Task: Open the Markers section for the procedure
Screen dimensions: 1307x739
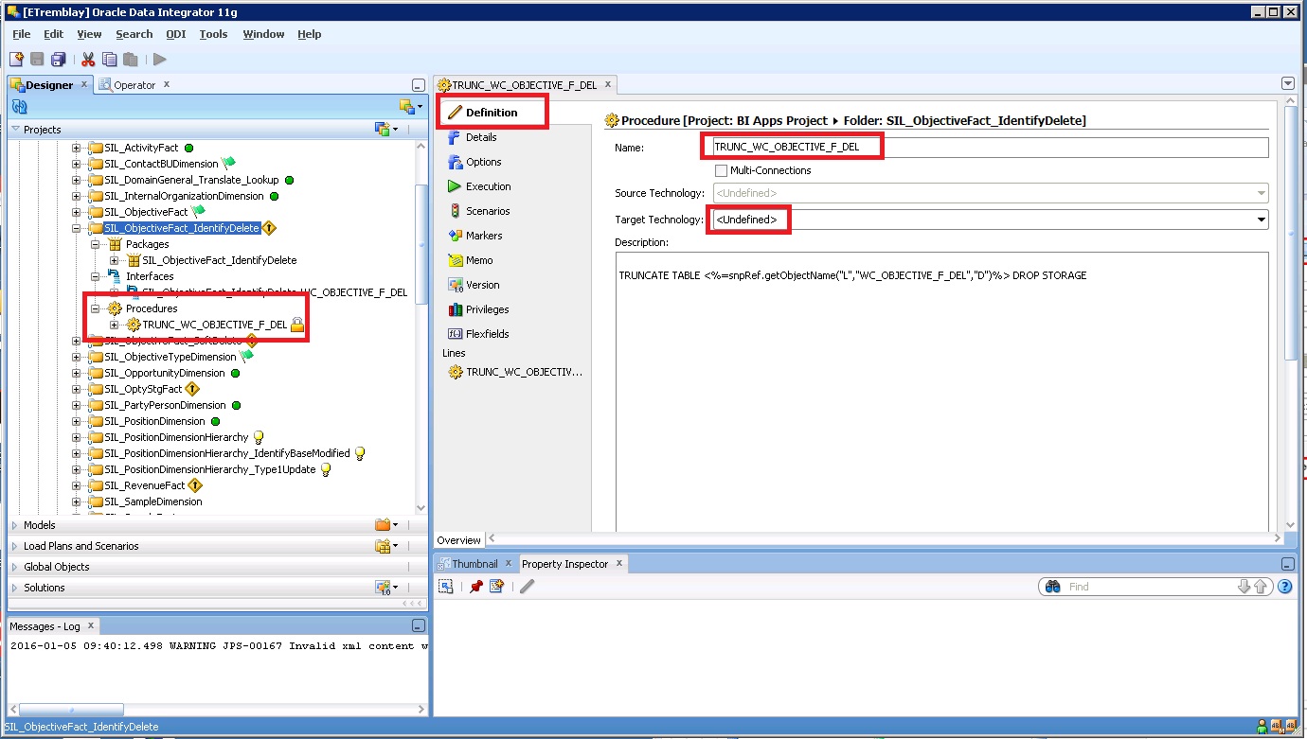Action: [x=486, y=236]
